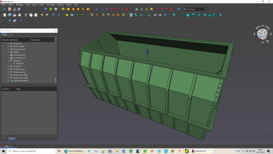Select the scissors Cut icon
Image resolution: width=273 pixels, height=154 pixels.
[x=26, y=15]
